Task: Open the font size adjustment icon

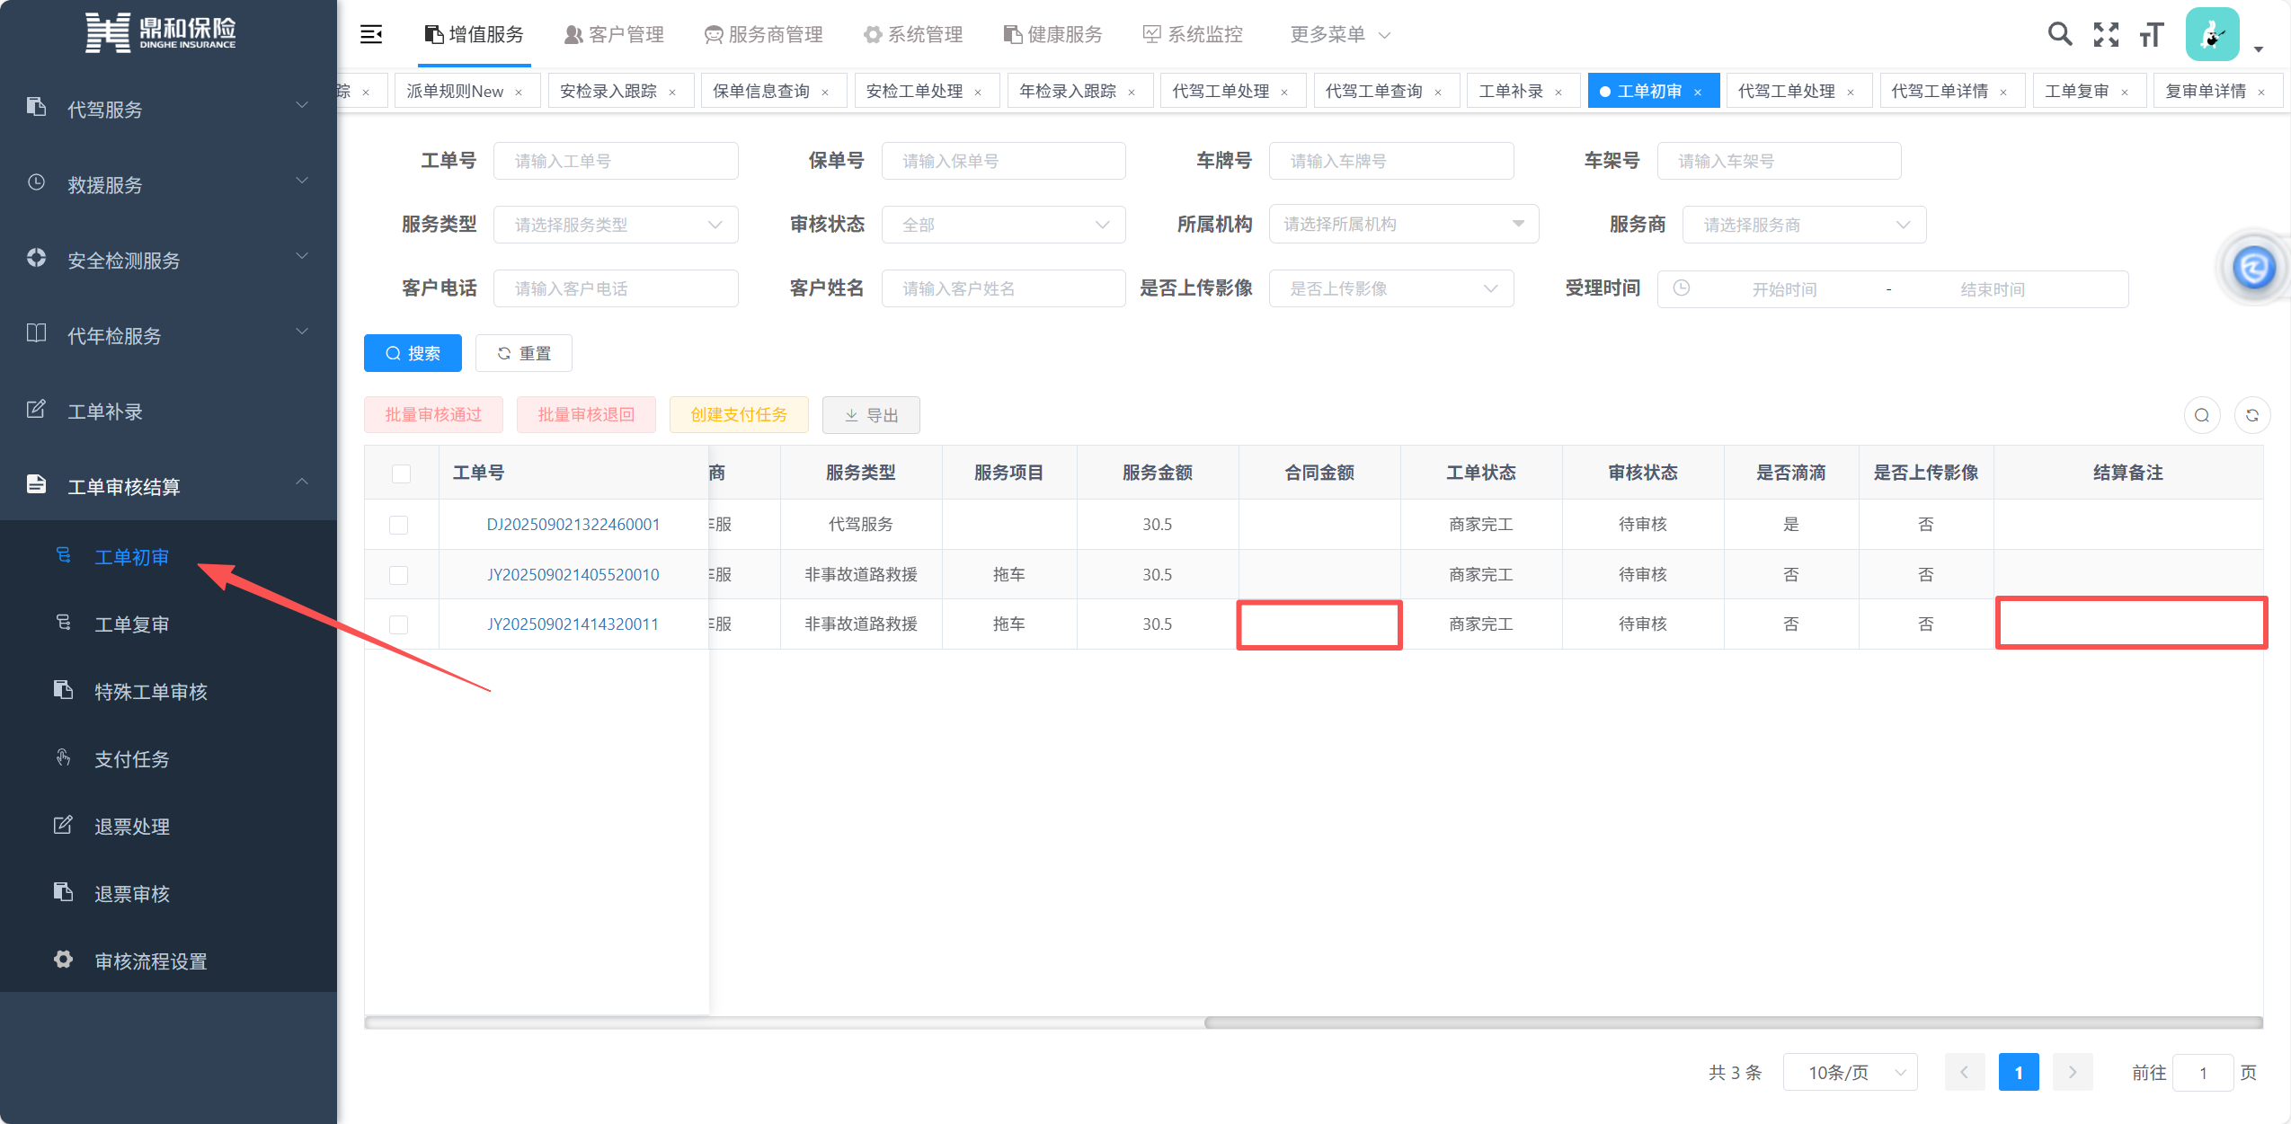Action: (x=2152, y=34)
